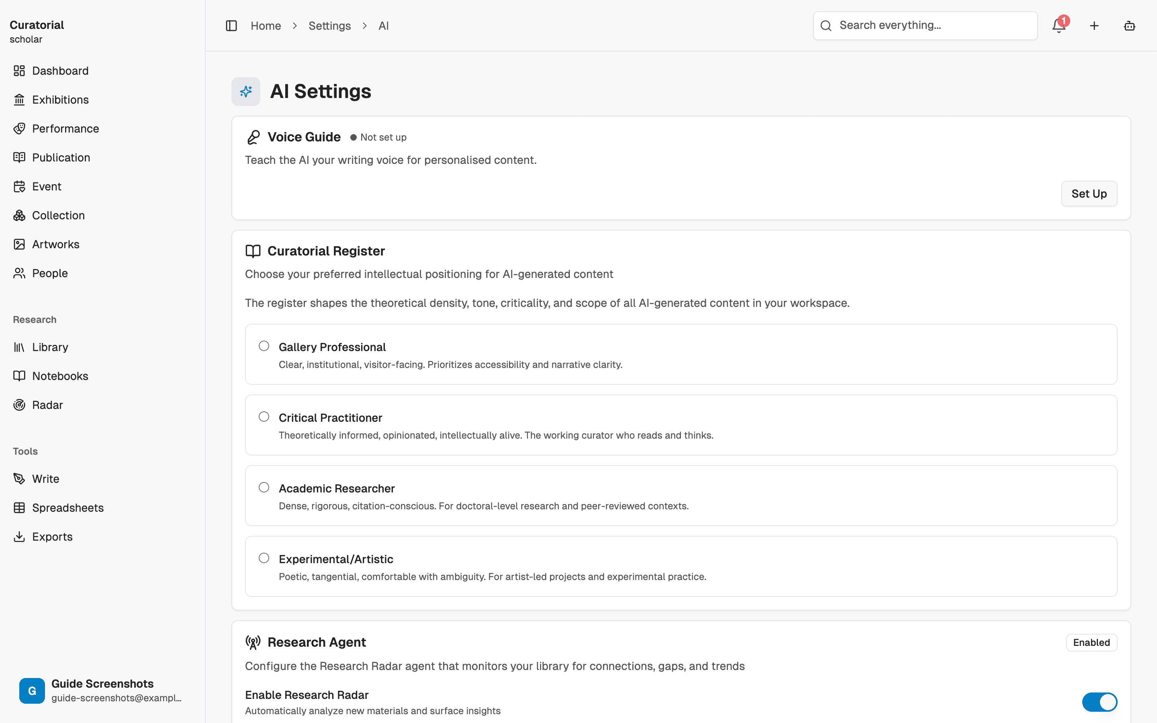Click the Curatorial scholar workspace name

(37, 32)
